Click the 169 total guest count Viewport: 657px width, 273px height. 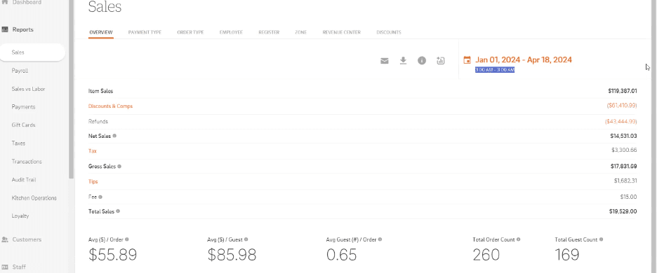pyautogui.click(x=567, y=255)
